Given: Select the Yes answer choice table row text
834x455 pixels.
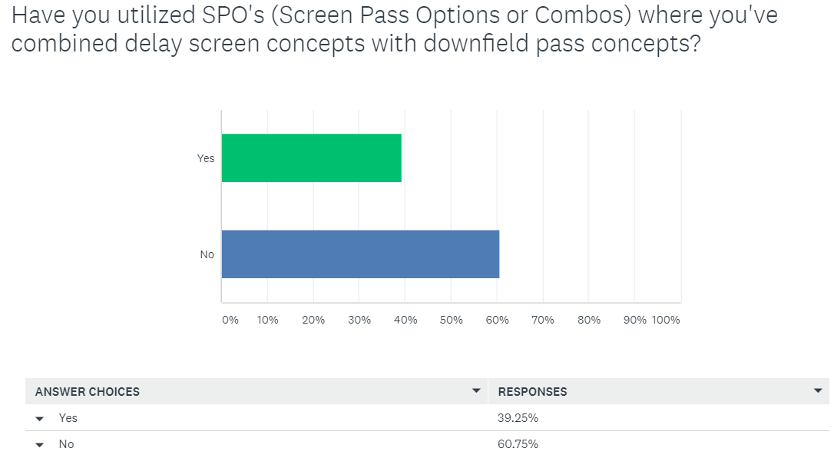Looking at the screenshot, I should 68,418.
